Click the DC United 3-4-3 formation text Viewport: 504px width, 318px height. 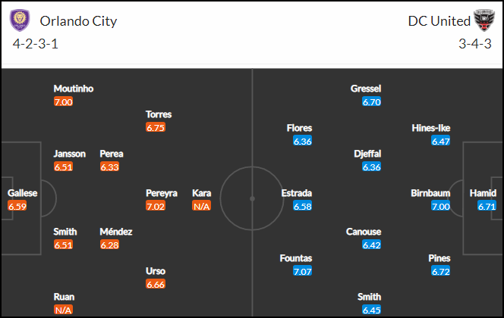coord(474,44)
